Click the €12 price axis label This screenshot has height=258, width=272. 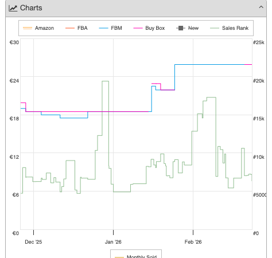(14, 157)
